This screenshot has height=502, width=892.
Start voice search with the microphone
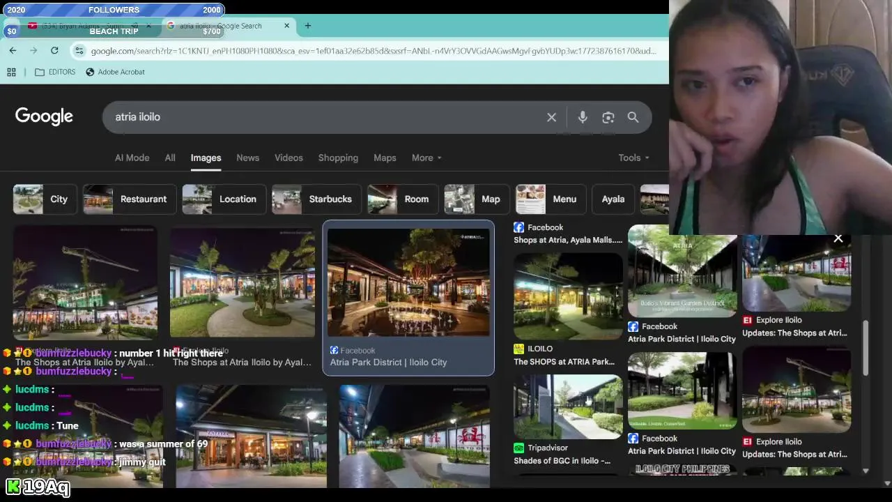tap(583, 117)
